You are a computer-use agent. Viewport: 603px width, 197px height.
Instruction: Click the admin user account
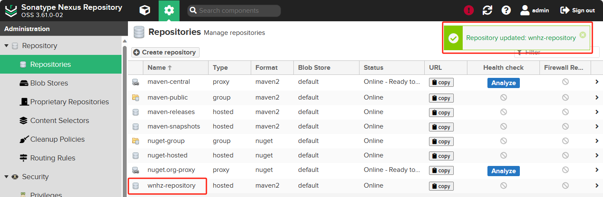click(535, 11)
